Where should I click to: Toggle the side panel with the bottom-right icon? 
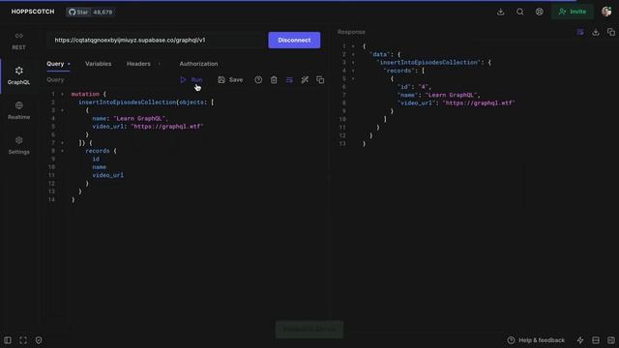[x=611, y=340]
